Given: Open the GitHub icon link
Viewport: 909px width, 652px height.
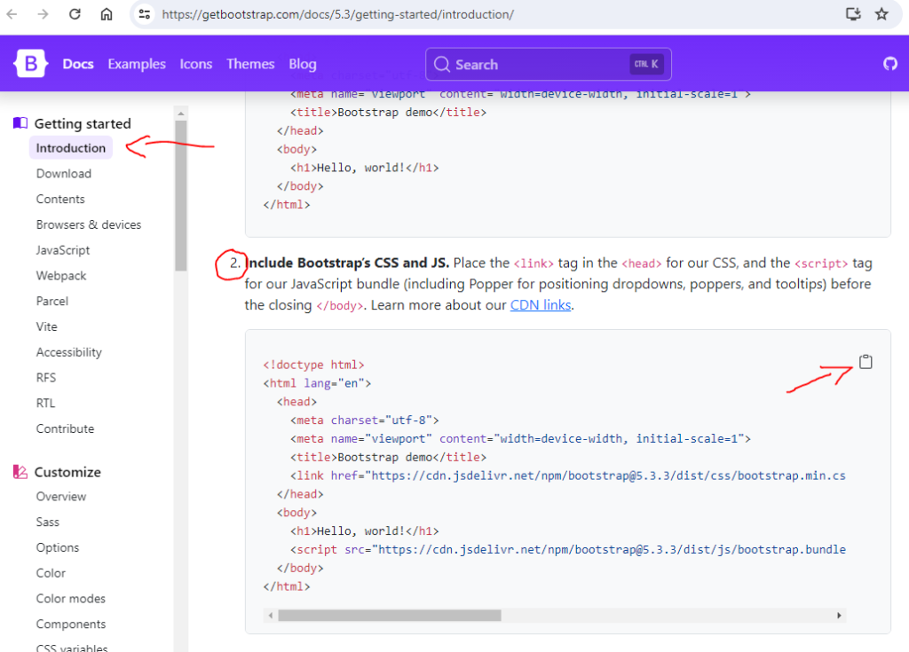Looking at the screenshot, I should tap(889, 64).
